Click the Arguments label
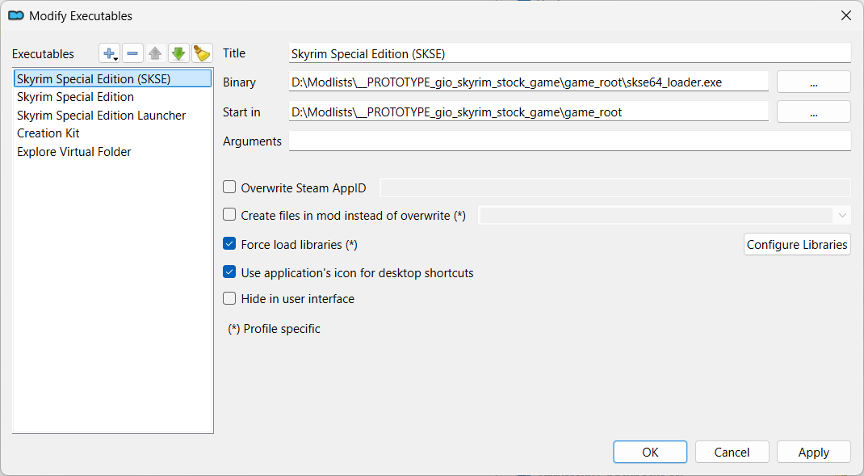Screen dimensions: 864x476 [252, 141]
